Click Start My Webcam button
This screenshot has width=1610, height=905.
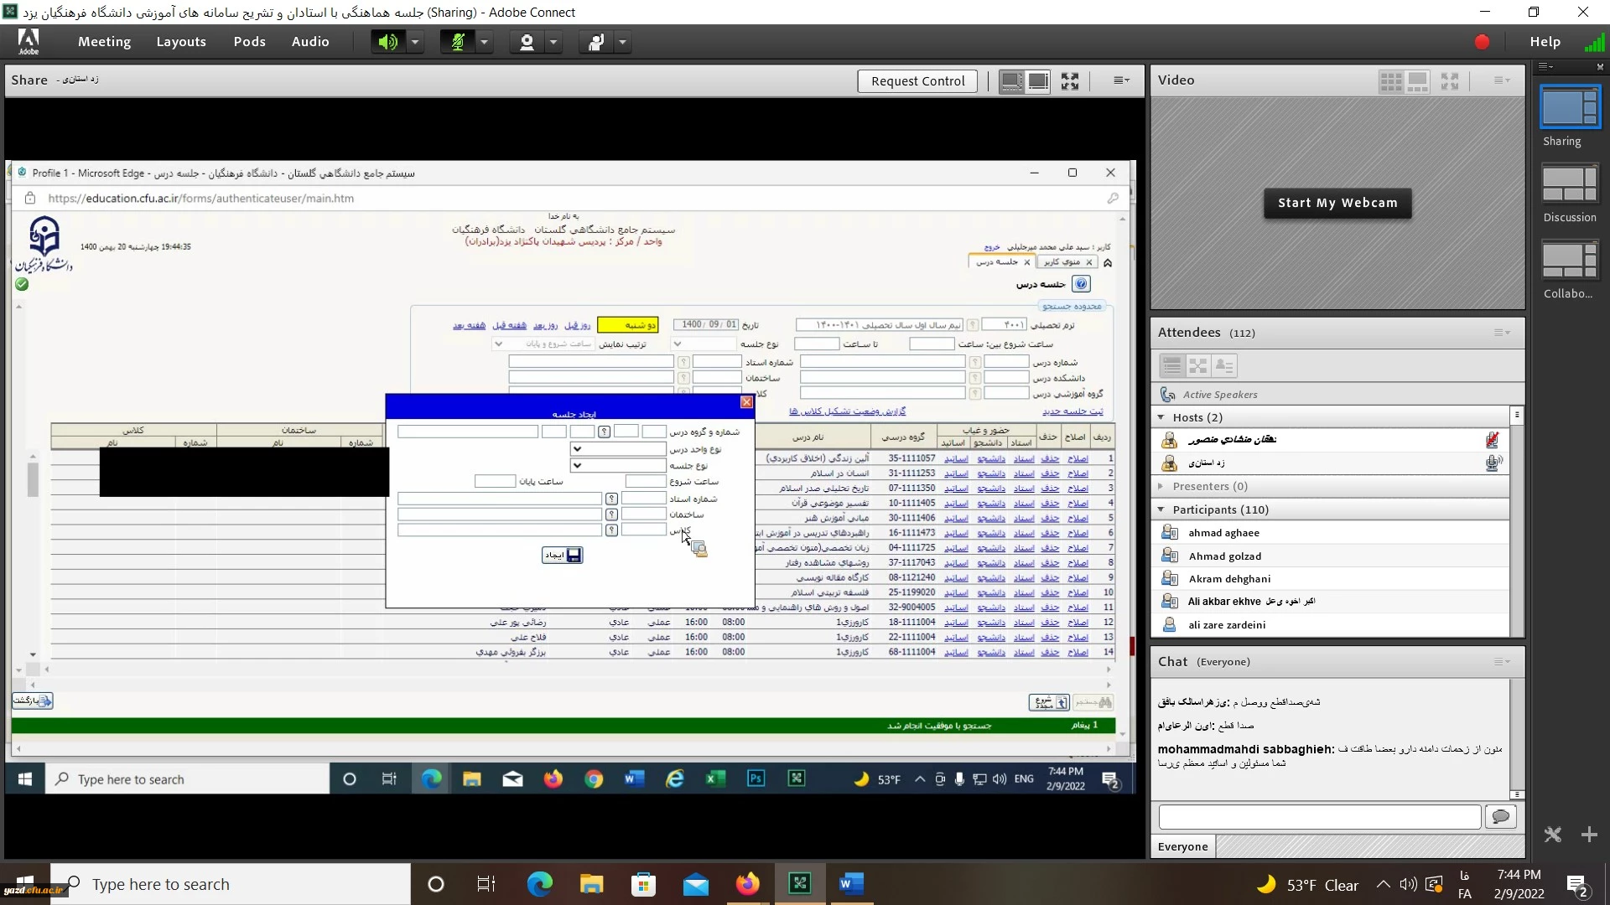coord(1337,203)
